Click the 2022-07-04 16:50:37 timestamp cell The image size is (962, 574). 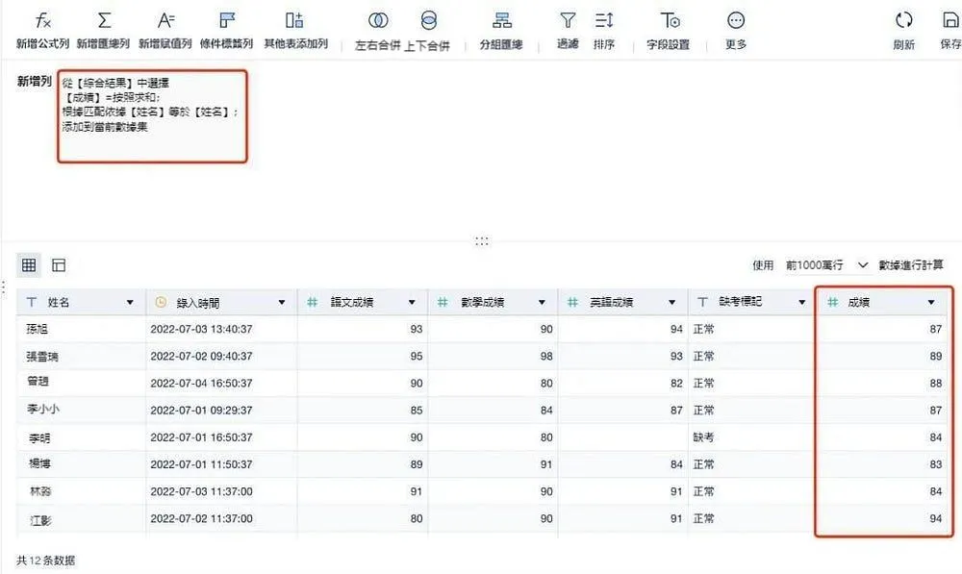[221, 384]
